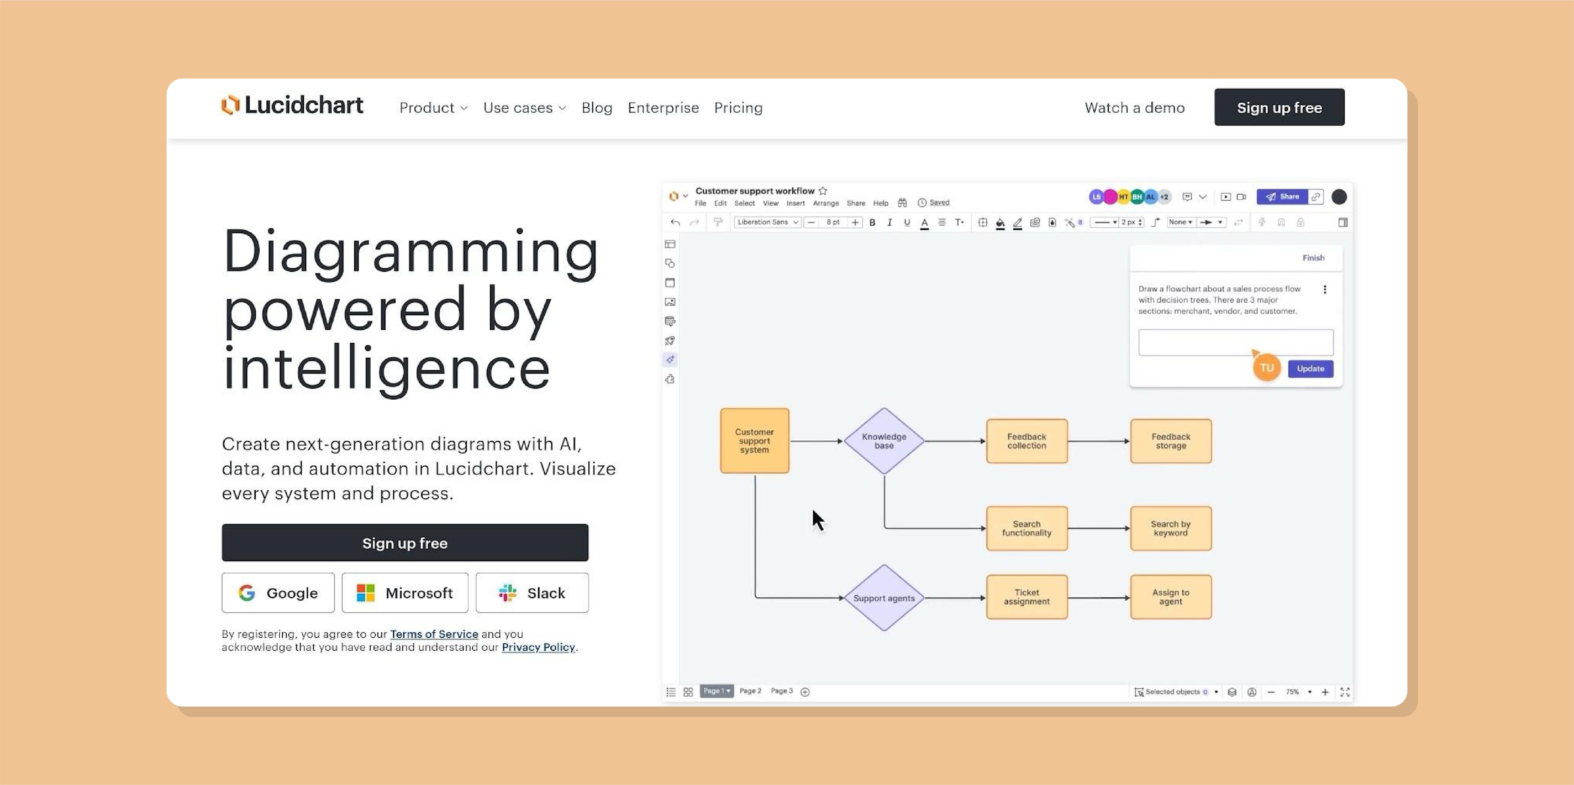Select the AI sparkle icon in the left sidebar

pos(670,360)
